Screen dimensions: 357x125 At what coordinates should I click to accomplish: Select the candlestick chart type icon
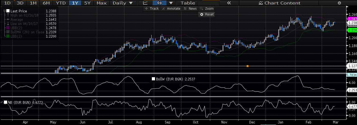click(159, 3)
